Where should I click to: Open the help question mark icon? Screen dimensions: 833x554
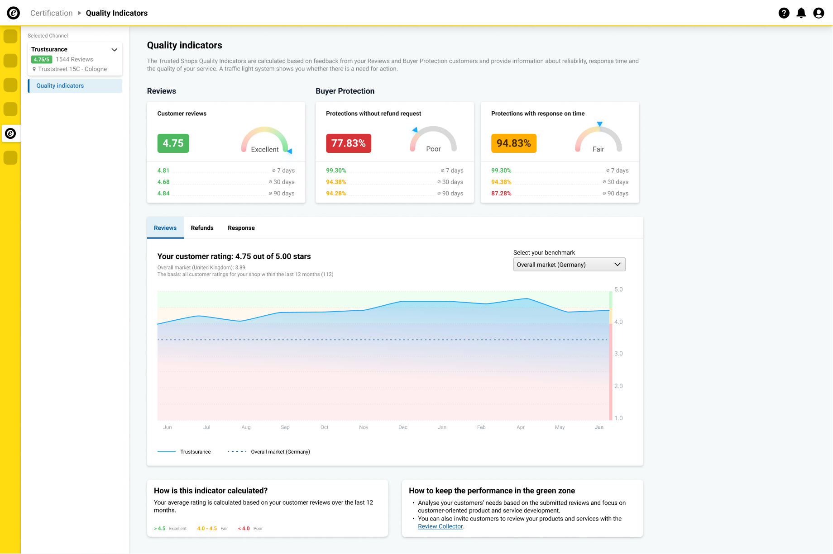pyautogui.click(x=784, y=13)
